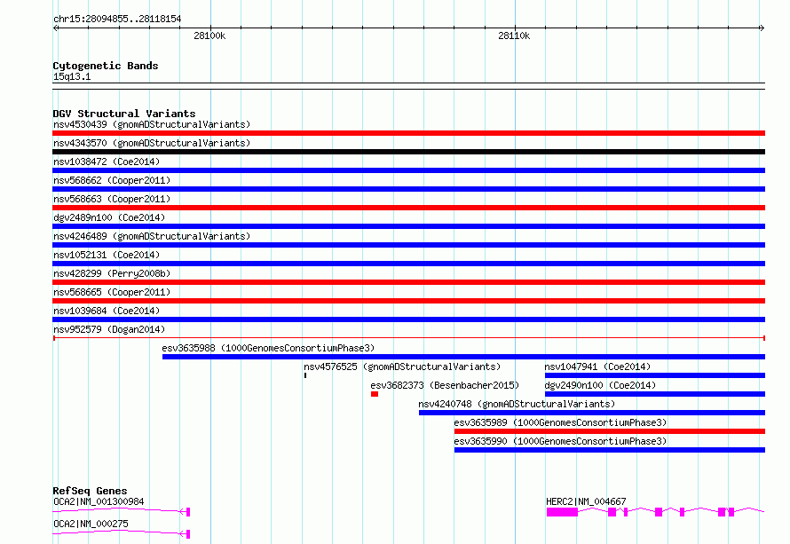Click the OCA2|NM_001300984 gene label
Image resolution: width=790 pixels, height=544 pixels.
point(99,501)
